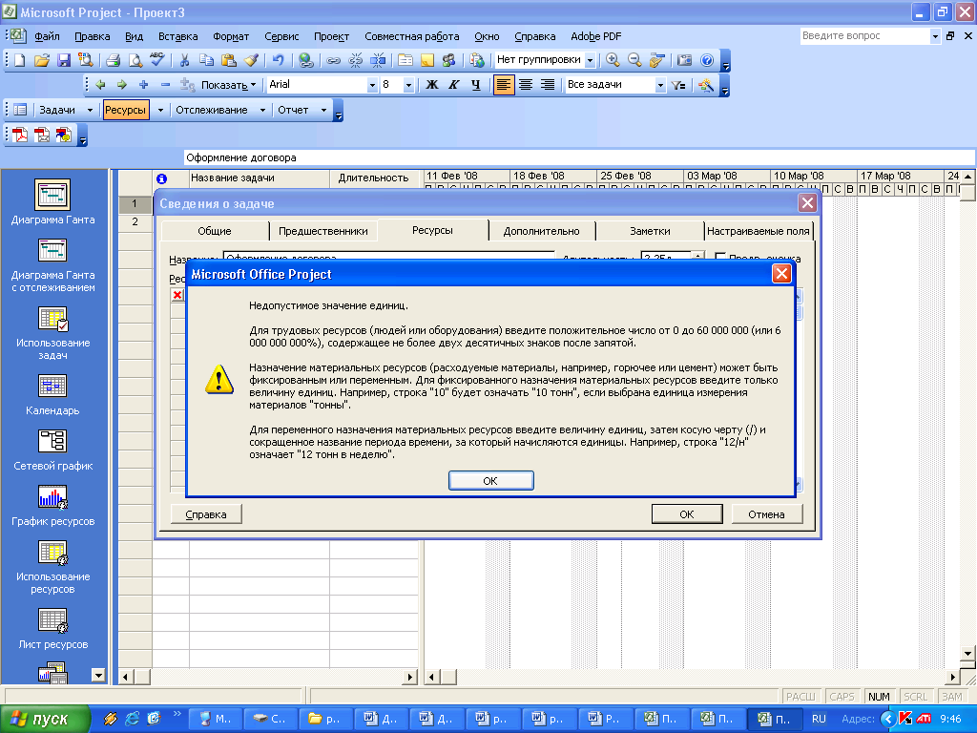977x733 pixels.
Task: Open Сетевой график view in sidebar
Action: pyautogui.click(x=52, y=450)
